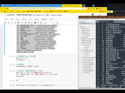Open the cell type Code dropdown
The image size is (125, 93).
[x=49, y=23]
